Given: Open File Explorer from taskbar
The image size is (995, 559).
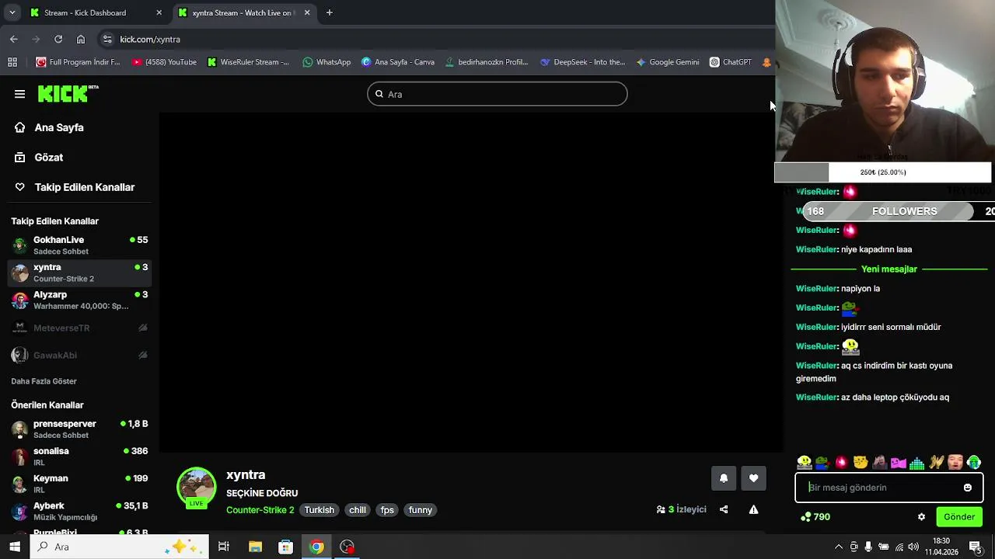Looking at the screenshot, I should [x=255, y=547].
